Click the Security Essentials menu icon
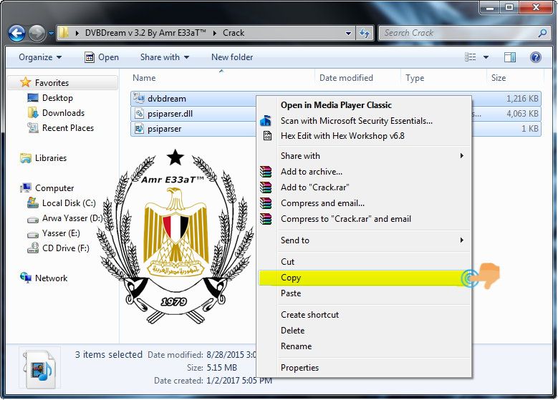 pyautogui.click(x=266, y=120)
